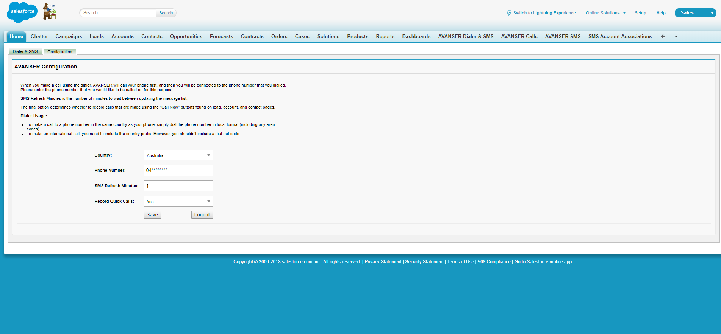Open the Country dropdown
This screenshot has width=721, height=334.
(178, 155)
